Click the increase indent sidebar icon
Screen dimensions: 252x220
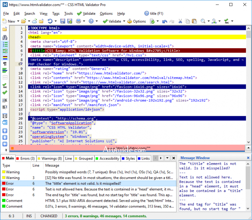point(5,100)
